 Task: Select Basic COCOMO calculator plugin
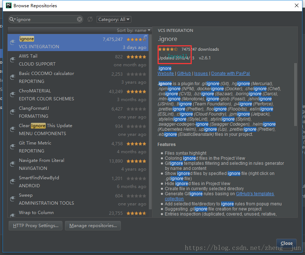point(78,77)
